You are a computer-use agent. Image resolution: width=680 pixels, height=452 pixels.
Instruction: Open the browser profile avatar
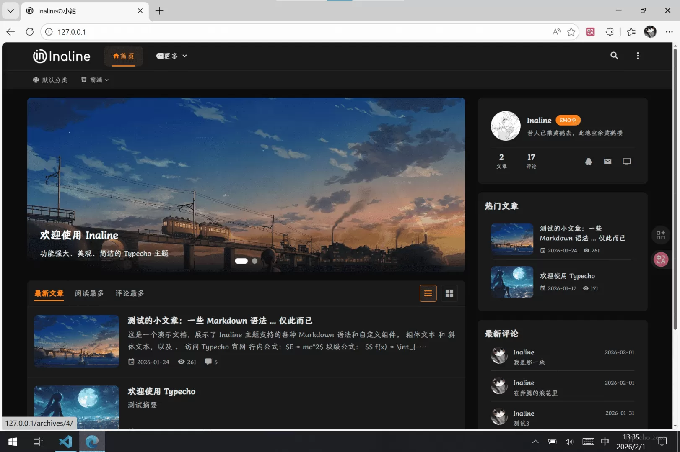(650, 32)
